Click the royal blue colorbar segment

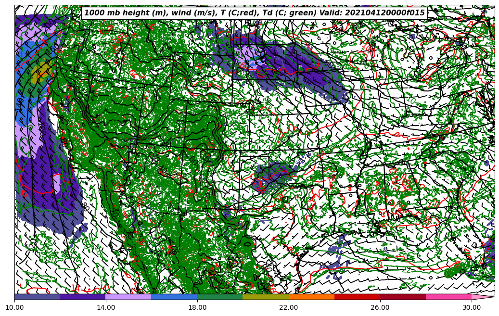(x=174, y=297)
